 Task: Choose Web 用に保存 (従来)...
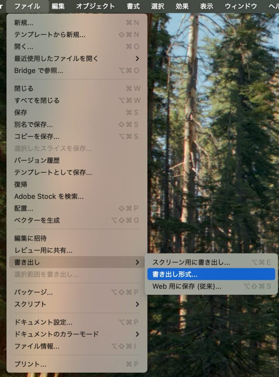[211, 286]
